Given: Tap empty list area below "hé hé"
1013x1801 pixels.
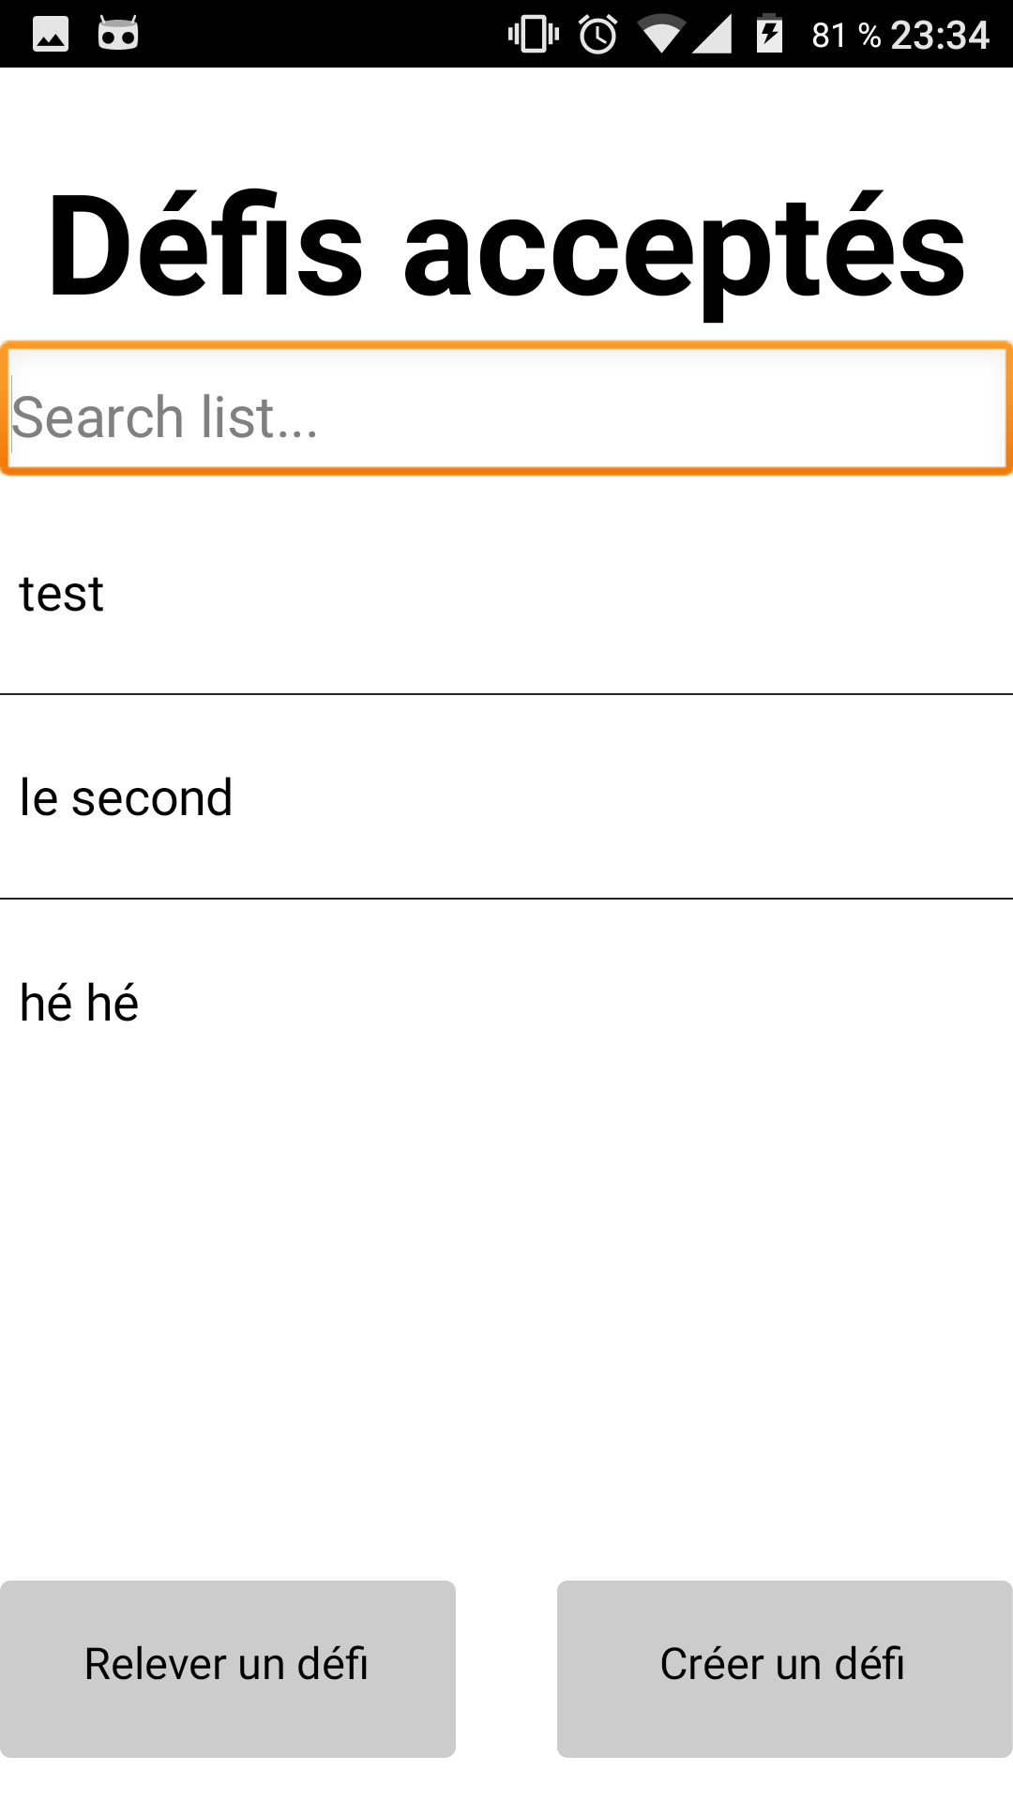Looking at the screenshot, I should click(x=506, y=1332).
